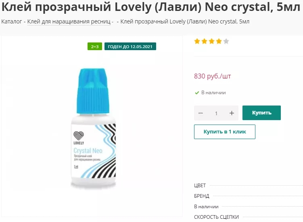
Task: Click the second gold rating star
Action: pyautogui.click(x=205, y=41)
